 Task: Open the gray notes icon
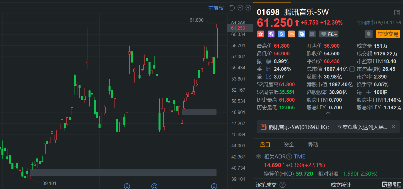(312, 34)
